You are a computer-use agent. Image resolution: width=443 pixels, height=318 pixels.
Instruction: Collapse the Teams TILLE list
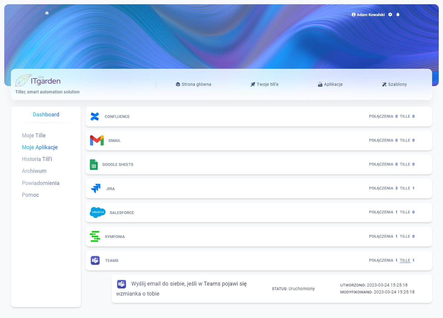coord(405,260)
